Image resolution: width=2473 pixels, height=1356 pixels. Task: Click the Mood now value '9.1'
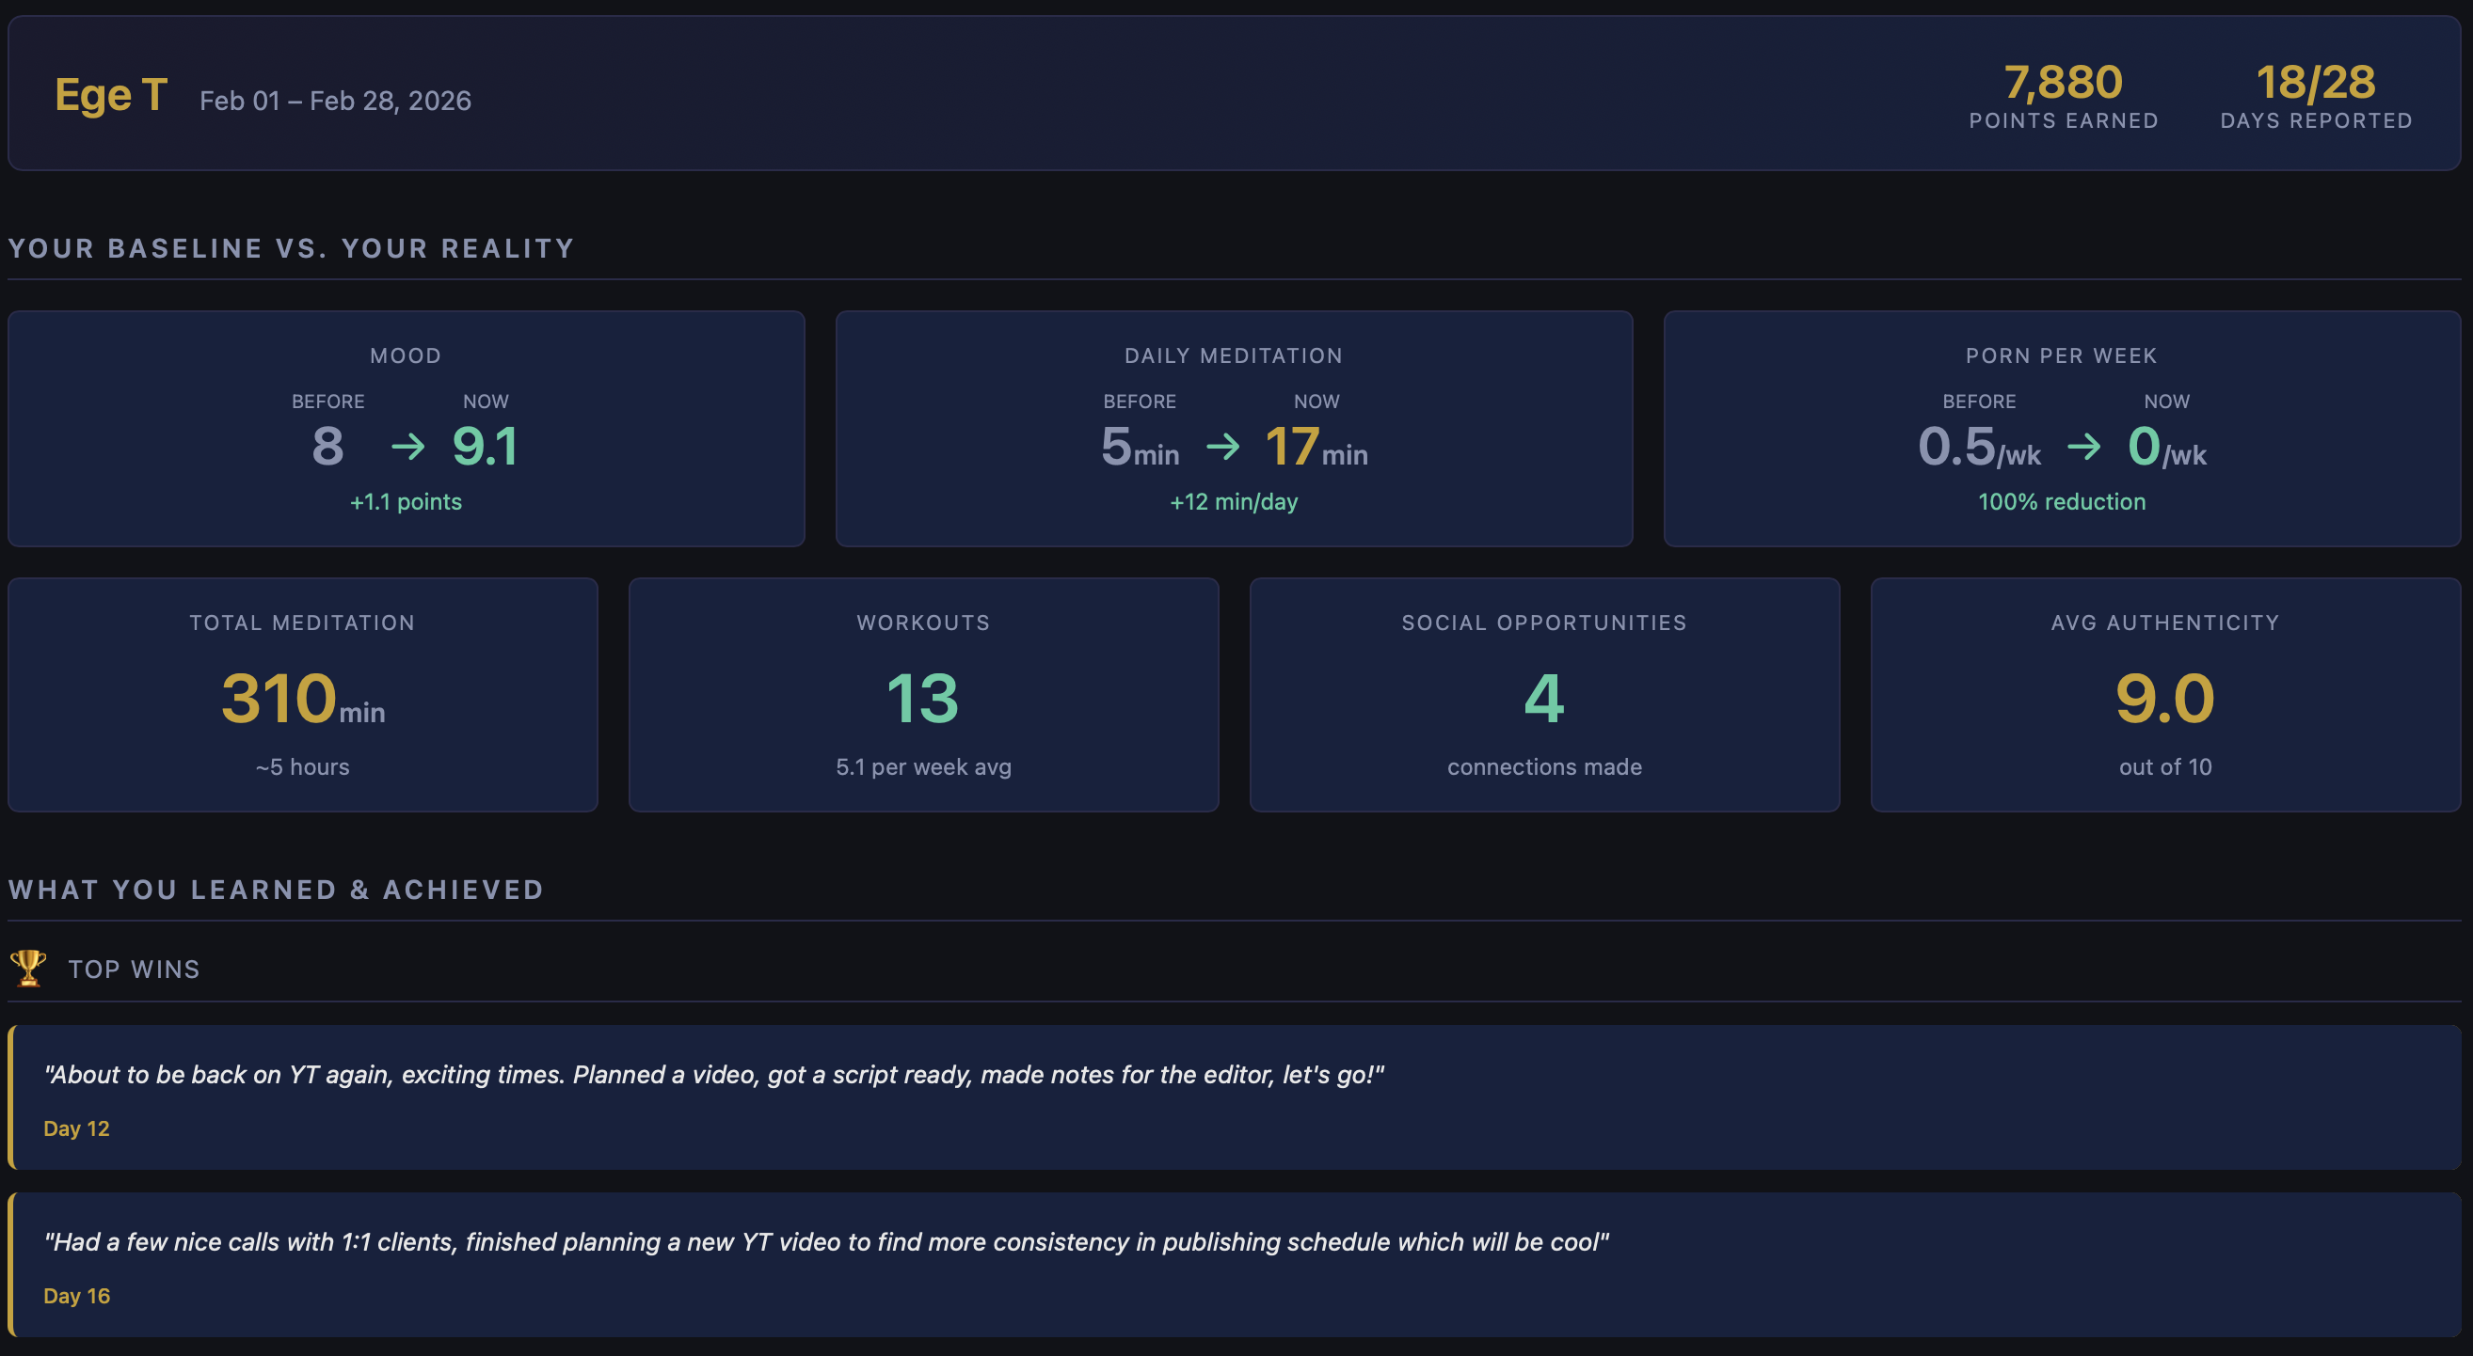pos(485,447)
